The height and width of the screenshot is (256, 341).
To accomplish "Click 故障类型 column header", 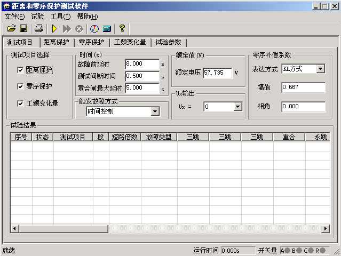I will (x=159, y=137).
